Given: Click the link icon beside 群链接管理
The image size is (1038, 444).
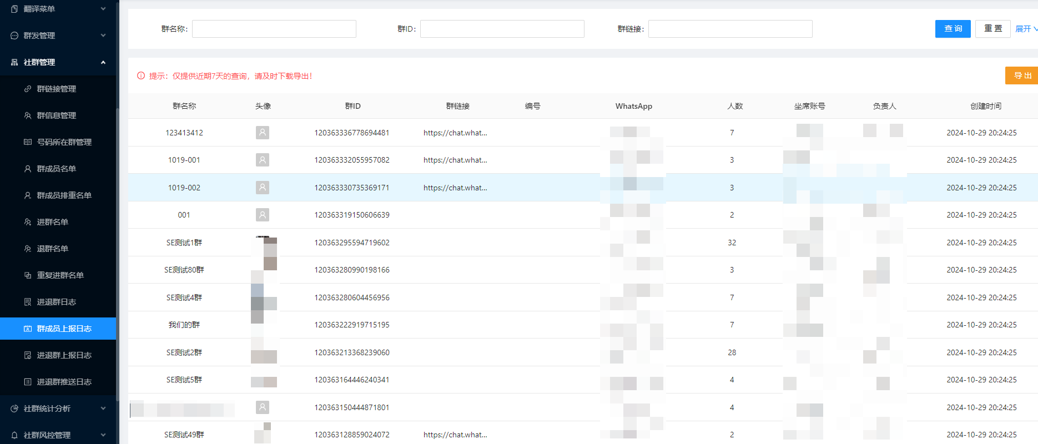Looking at the screenshot, I should pos(28,89).
